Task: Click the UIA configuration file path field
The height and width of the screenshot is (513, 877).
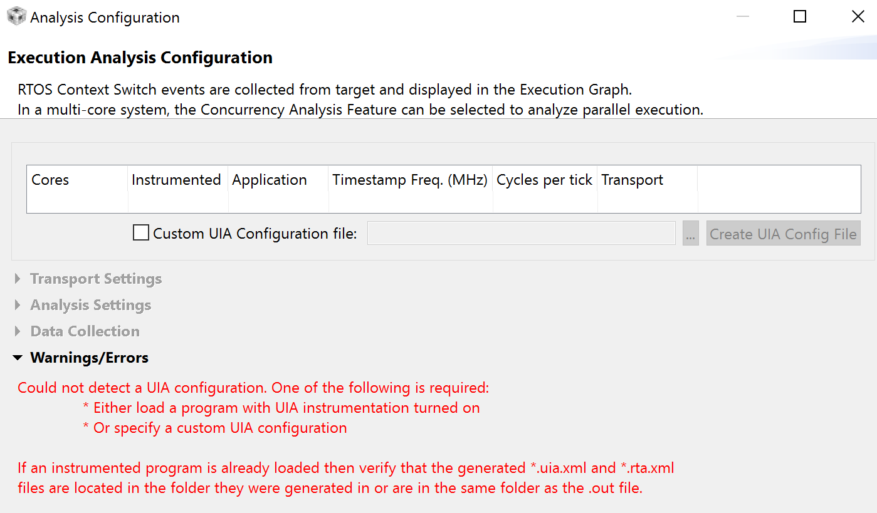Action: tap(522, 233)
